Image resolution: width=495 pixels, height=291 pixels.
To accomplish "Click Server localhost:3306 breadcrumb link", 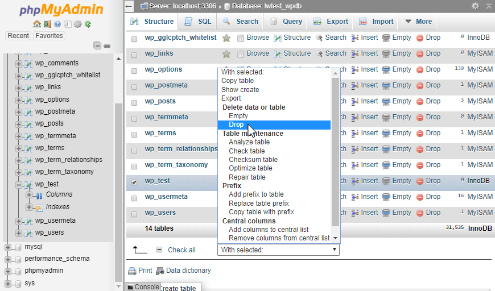I will click(183, 6).
